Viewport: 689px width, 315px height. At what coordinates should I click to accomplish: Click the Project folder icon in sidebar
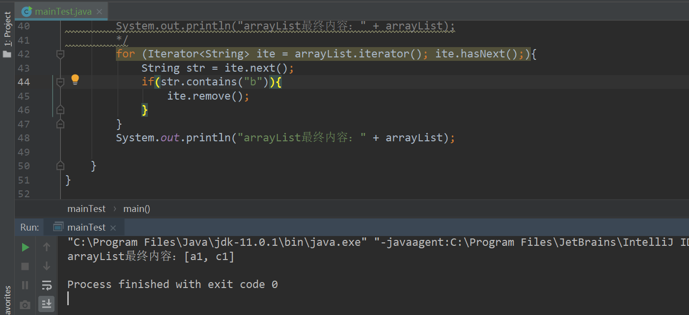point(7,53)
